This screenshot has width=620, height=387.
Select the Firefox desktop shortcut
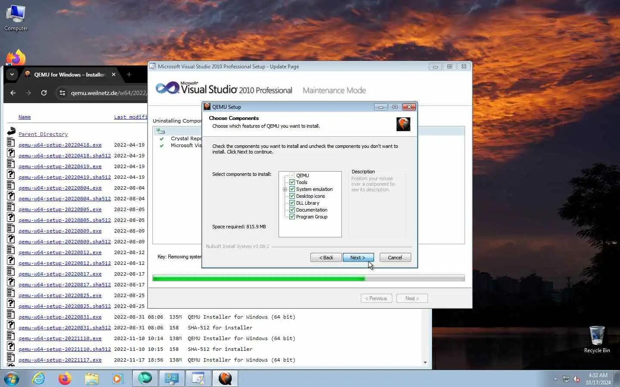(16, 58)
